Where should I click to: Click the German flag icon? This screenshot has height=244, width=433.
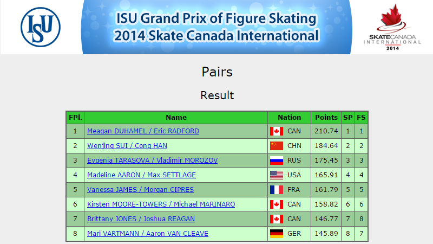coord(277,234)
